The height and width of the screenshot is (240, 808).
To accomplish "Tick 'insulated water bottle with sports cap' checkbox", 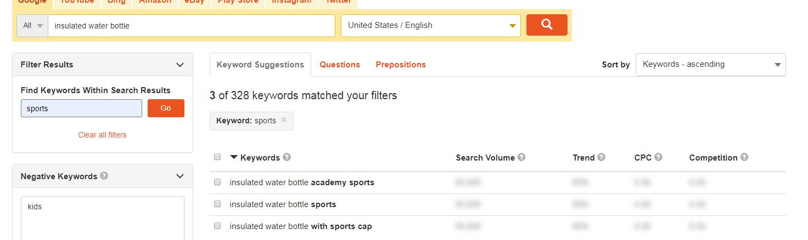I will [x=217, y=226].
